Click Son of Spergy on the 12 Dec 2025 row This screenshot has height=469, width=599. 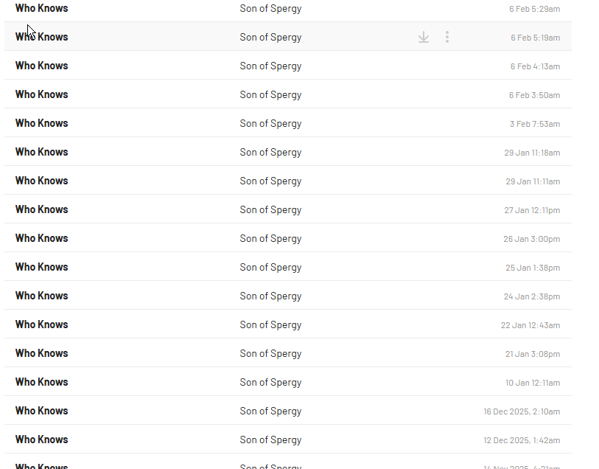[270, 440]
